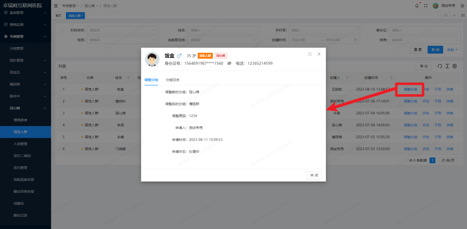
Task: Click the 查询 button
Action: pos(435,49)
